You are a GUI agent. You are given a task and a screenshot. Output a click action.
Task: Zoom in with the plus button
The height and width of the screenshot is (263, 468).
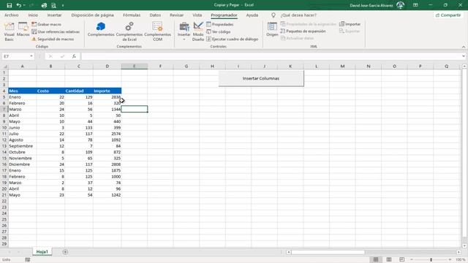click(x=450, y=260)
